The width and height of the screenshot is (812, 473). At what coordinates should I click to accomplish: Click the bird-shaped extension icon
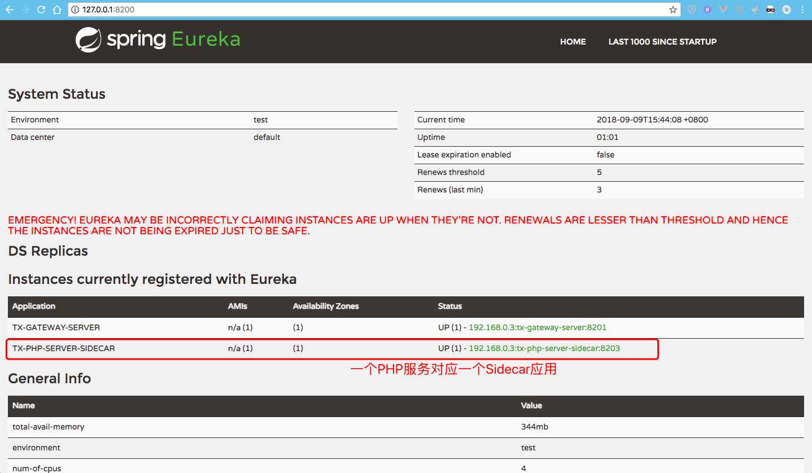pyautogui.click(x=755, y=10)
